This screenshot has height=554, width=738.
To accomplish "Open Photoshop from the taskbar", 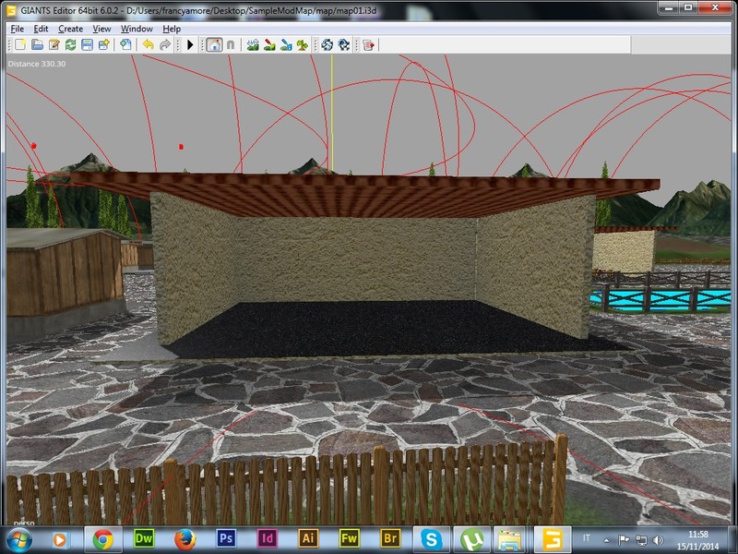I will (x=226, y=538).
